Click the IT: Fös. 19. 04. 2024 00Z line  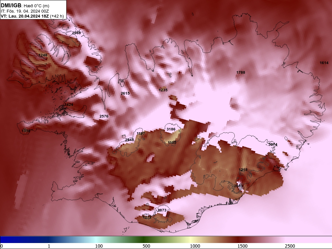click(25, 11)
